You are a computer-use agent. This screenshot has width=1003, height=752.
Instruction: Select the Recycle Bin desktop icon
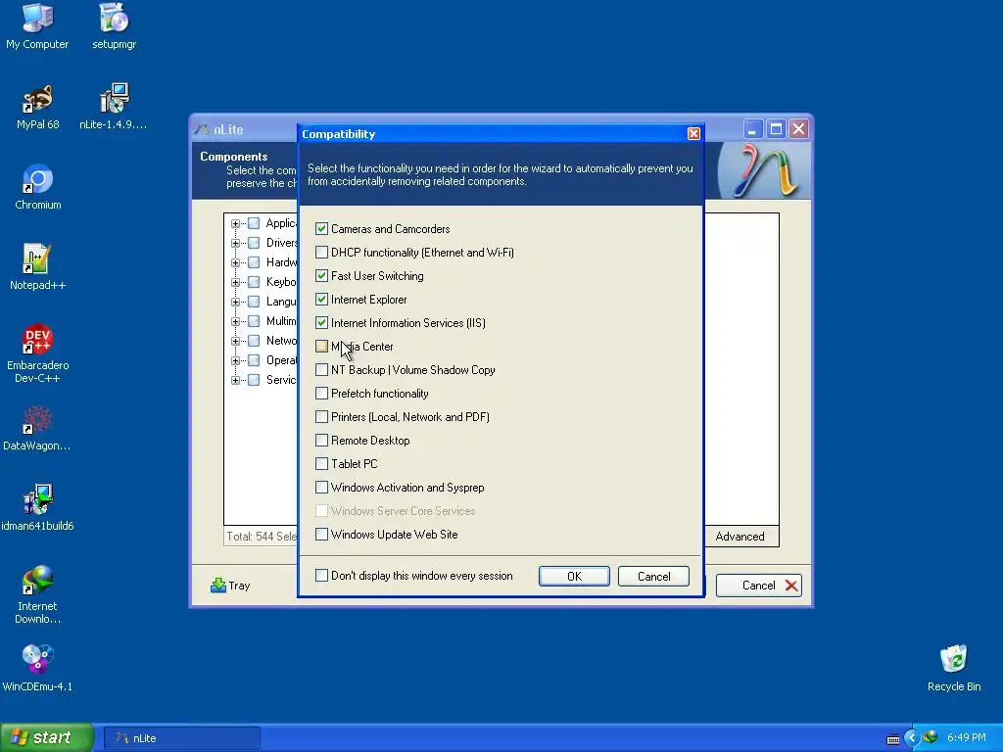tap(954, 669)
